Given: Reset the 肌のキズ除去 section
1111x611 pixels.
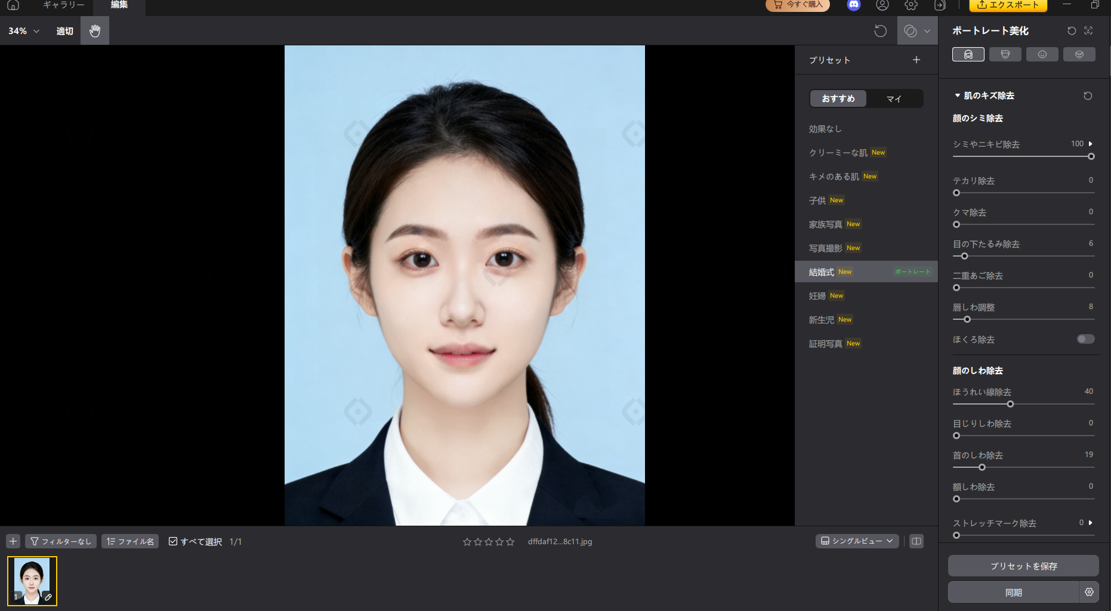Looking at the screenshot, I should tap(1087, 95).
